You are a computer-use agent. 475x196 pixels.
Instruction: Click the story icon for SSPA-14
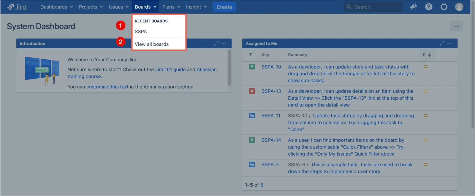[x=252, y=140]
